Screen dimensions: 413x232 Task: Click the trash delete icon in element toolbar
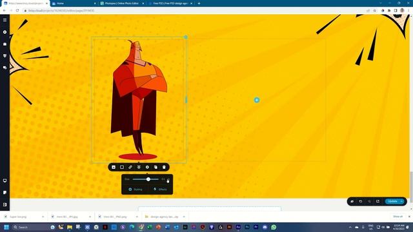(x=164, y=167)
